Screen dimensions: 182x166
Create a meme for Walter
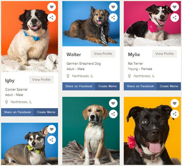[107, 86]
